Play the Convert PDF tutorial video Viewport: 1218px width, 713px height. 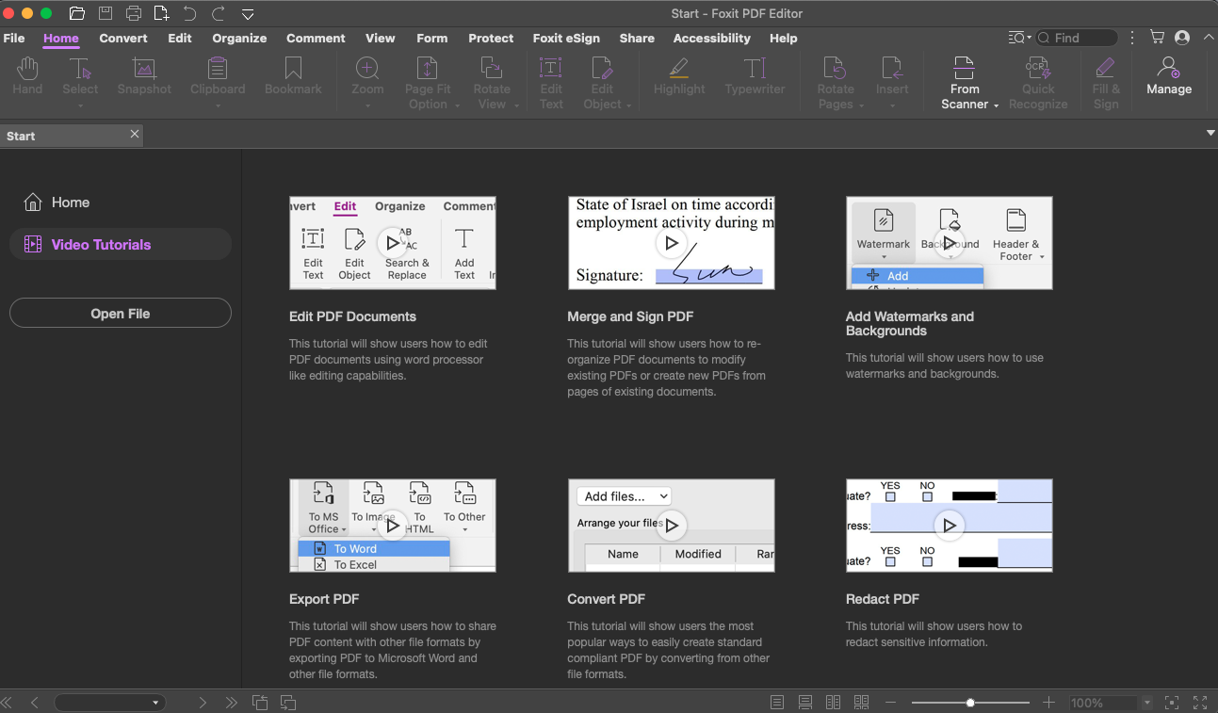(x=671, y=526)
